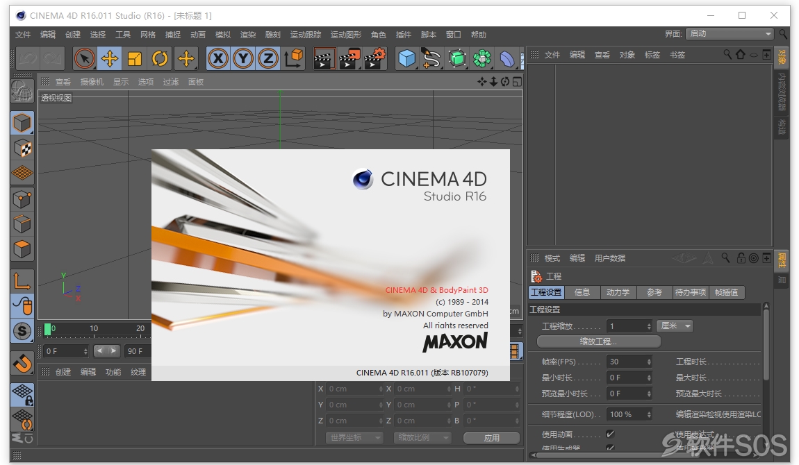Click the green timeline playhead marker

[47, 330]
